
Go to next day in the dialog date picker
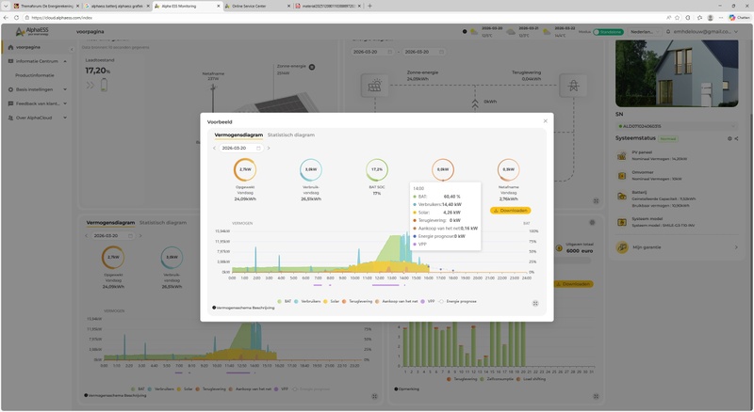269,148
